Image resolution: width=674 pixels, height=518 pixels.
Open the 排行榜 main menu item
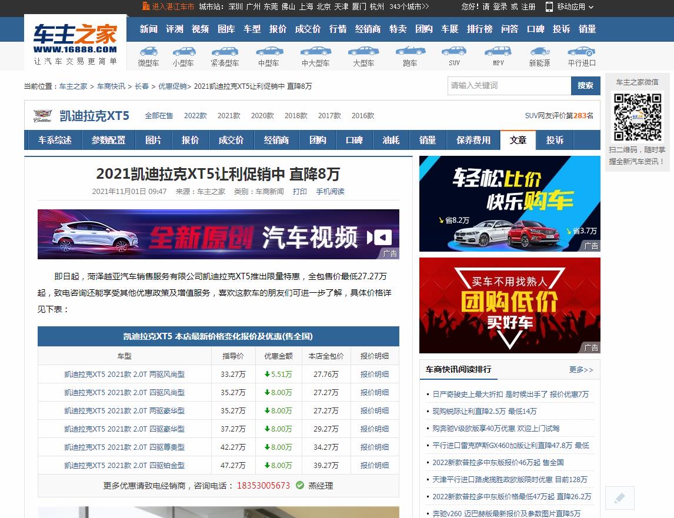pos(480,29)
